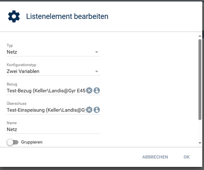Click the scrollbar down arrow

pos(200,143)
